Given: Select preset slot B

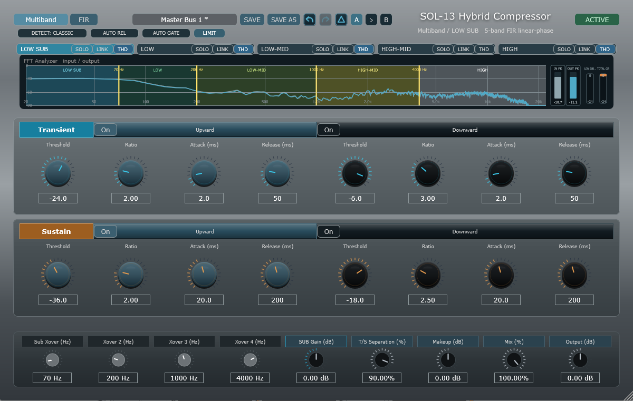Looking at the screenshot, I should pyautogui.click(x=386, y=20).
